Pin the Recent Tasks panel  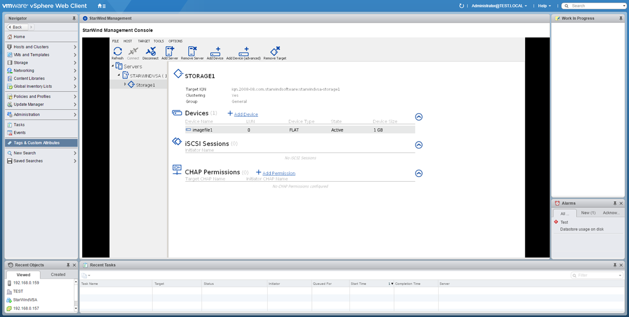(x=615, y=265)
